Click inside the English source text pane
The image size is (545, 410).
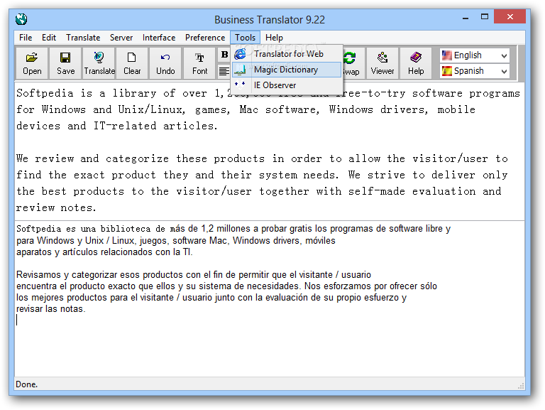(270, 151)
